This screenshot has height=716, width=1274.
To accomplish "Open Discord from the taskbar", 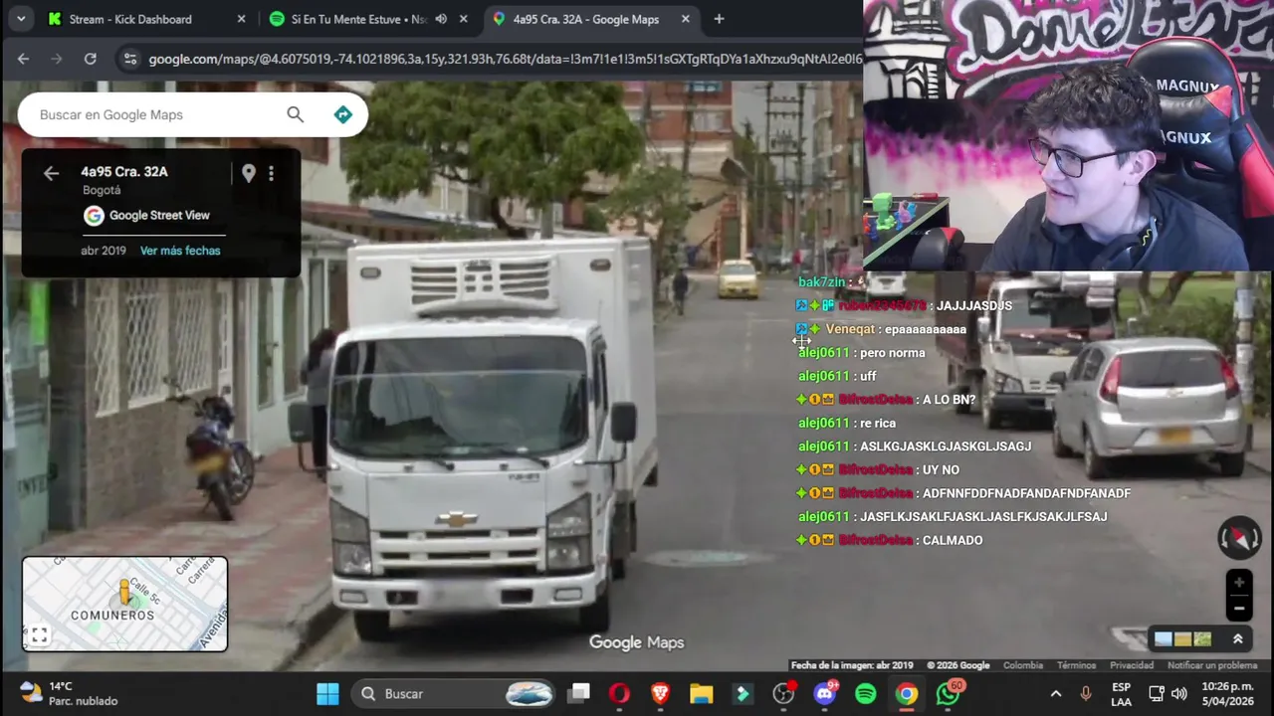I will (x=825, y=693).
